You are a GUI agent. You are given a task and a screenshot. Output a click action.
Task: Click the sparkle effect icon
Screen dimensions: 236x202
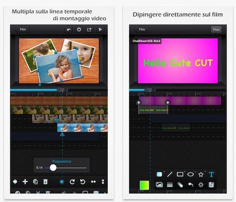point(201,185)
